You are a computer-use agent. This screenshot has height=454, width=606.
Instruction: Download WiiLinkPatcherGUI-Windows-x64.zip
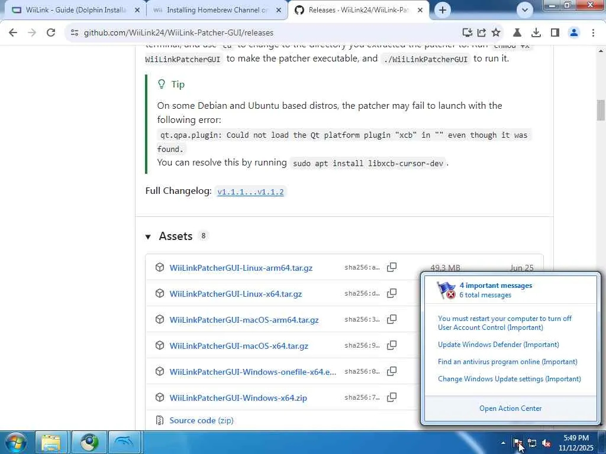[238, 398]
